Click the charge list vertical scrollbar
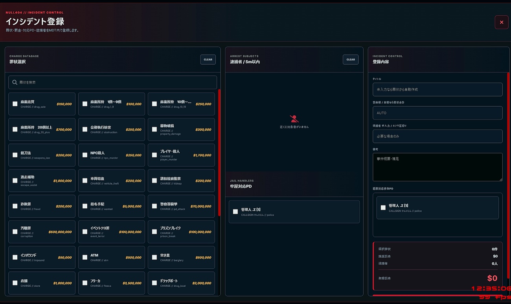 click(x=219, y=153)
